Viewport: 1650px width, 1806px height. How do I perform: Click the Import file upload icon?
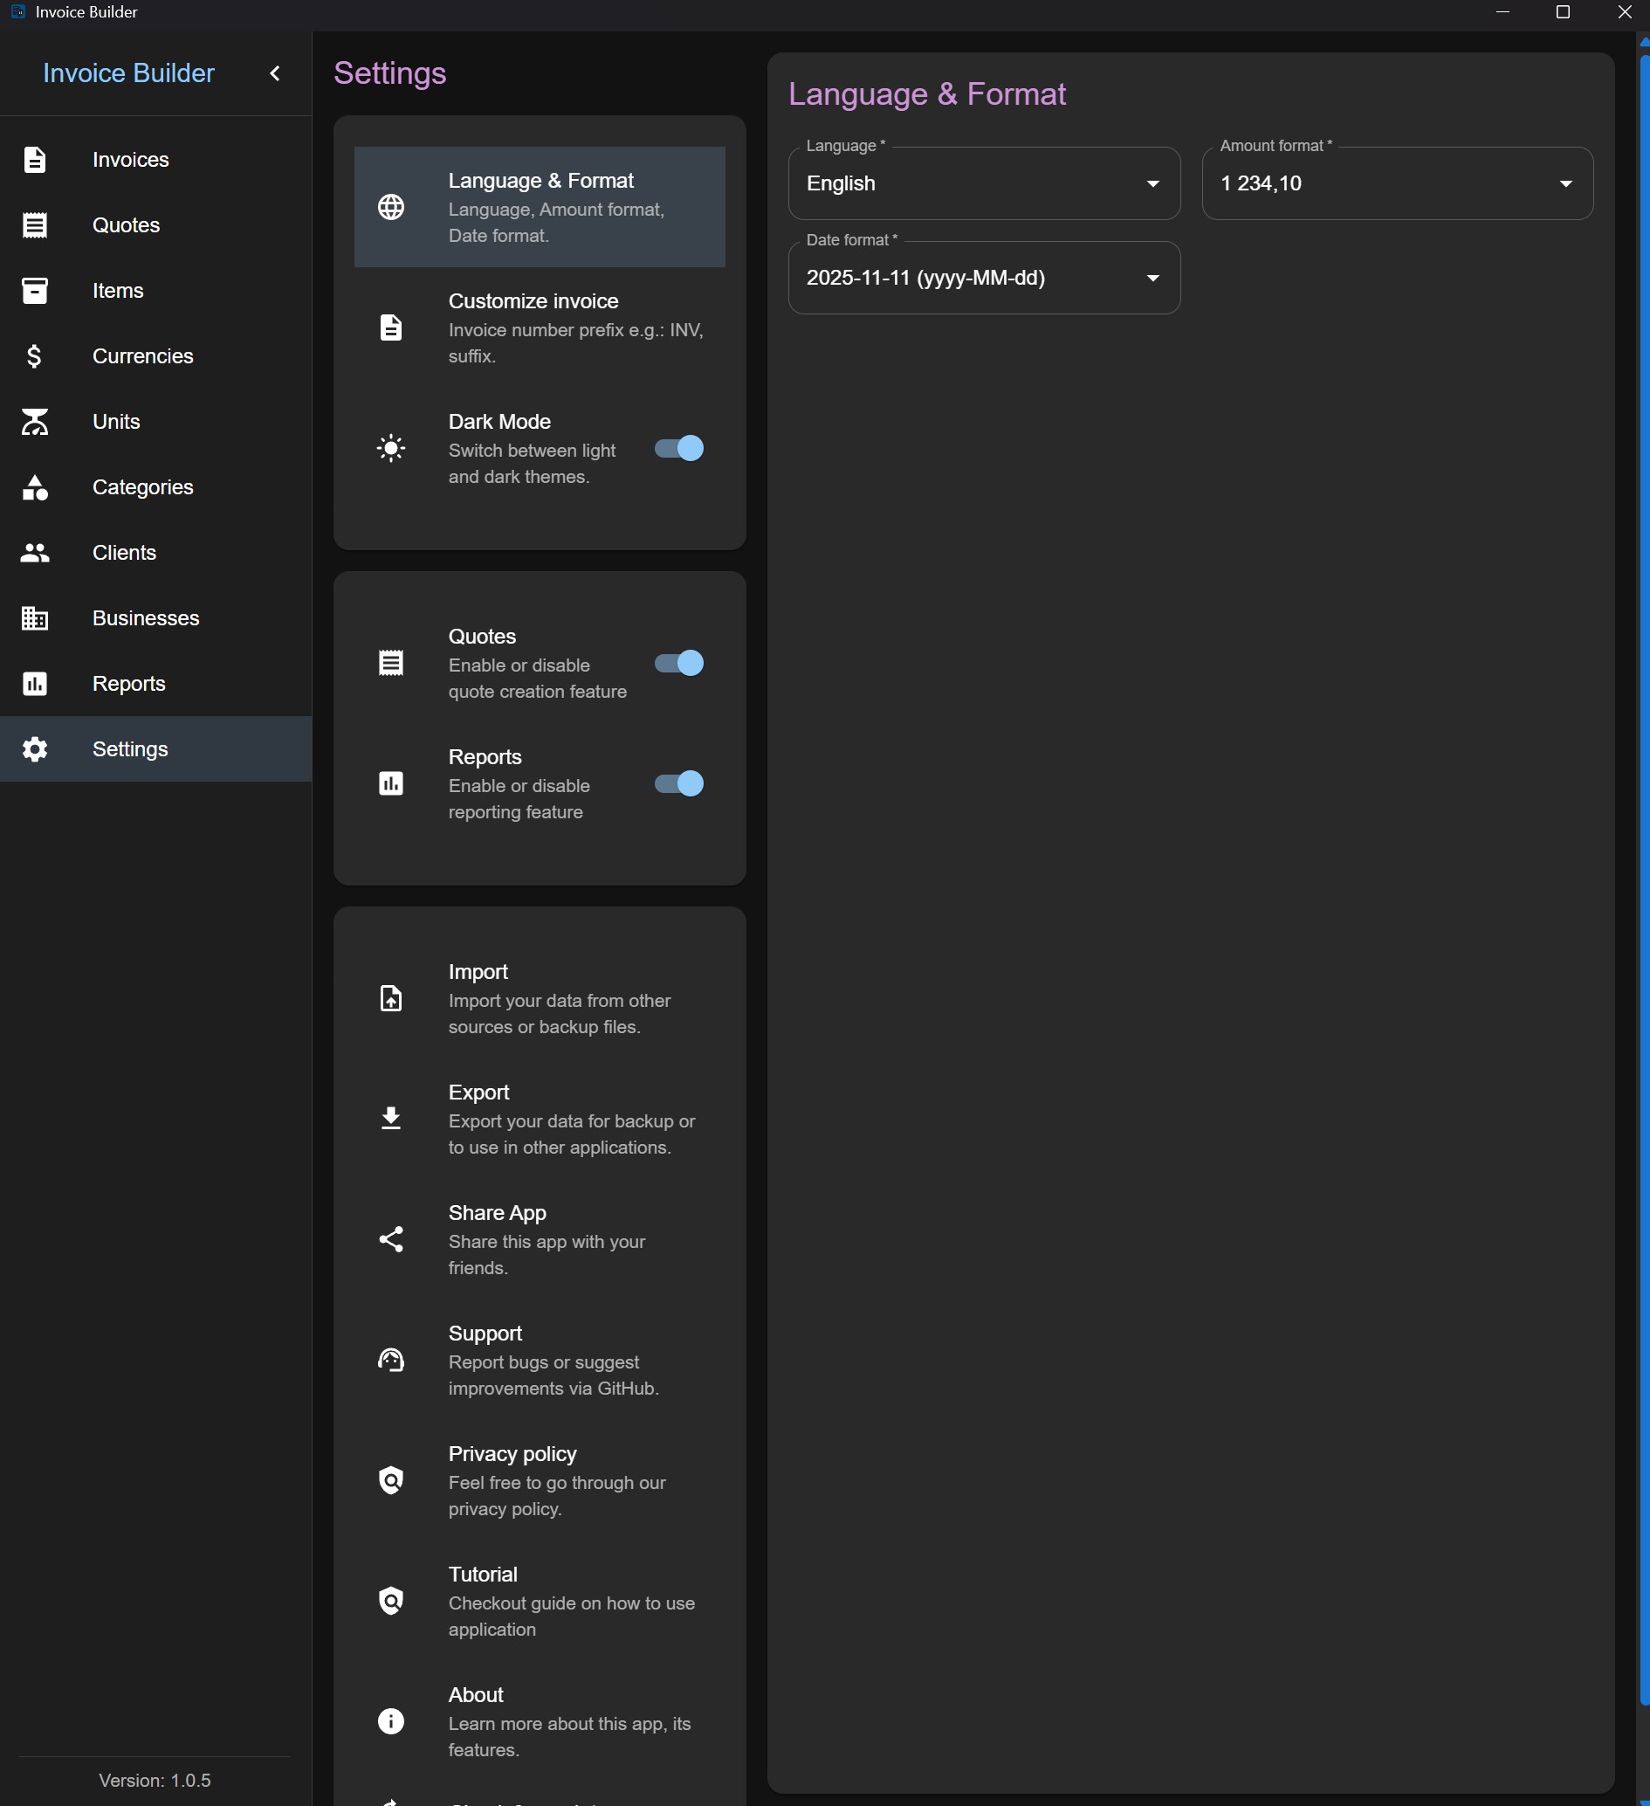390,998
